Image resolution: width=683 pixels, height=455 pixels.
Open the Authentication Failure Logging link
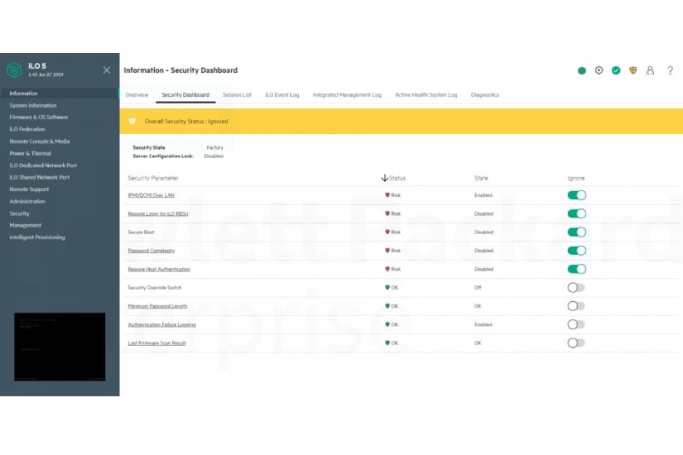161,324
